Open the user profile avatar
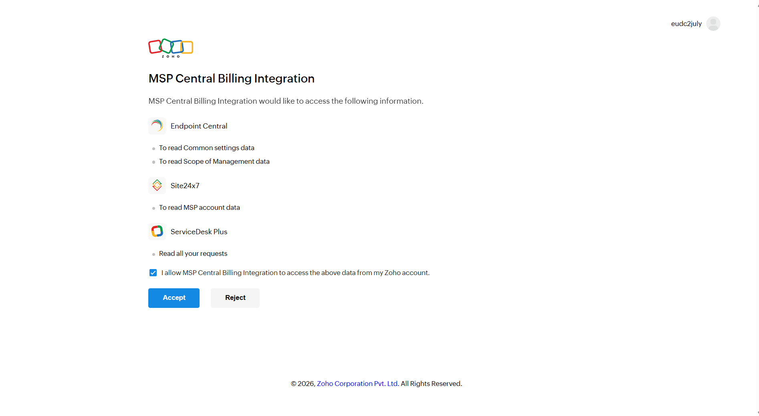 [713, 24]
